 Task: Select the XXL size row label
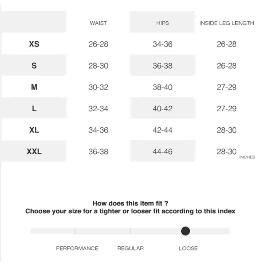point(34,152)
